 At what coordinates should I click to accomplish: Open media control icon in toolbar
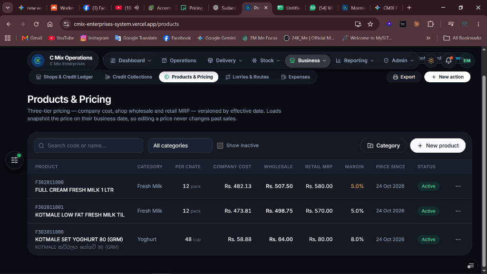pyautogui.click(x=451, y=24)
